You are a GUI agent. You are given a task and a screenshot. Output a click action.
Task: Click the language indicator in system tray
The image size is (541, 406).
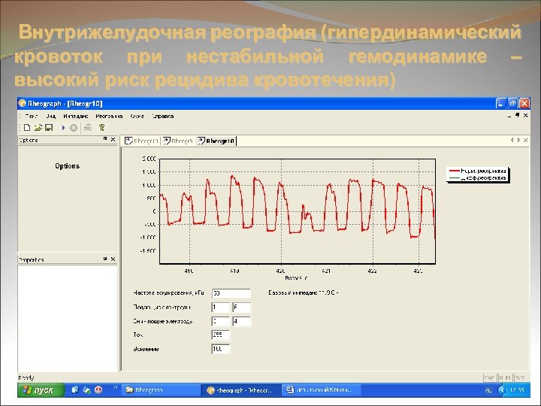(488, 390)
